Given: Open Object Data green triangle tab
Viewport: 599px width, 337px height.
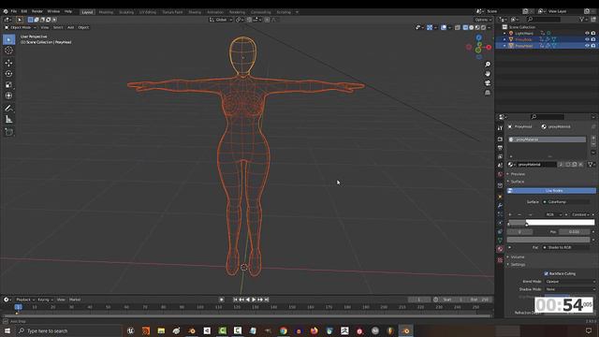Looking at the screenshot, I should pos(500,241).
